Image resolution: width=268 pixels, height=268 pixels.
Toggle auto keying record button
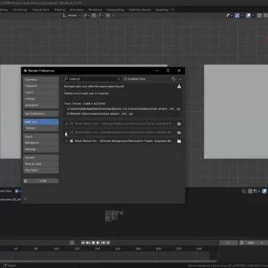pyautogui.click(x=72, y=243)
